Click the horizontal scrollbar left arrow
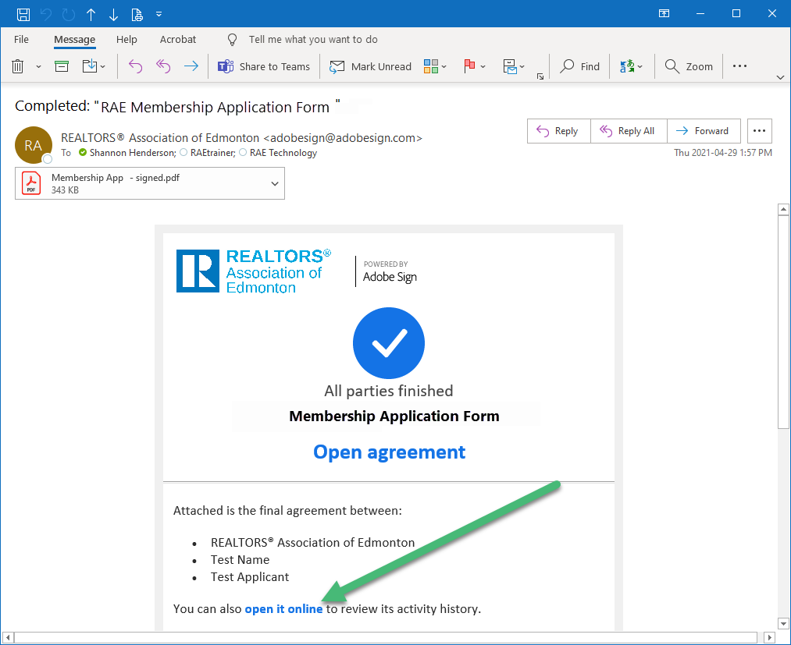The image size is (791, 645). pyautogui.click(x=7, y=637)
